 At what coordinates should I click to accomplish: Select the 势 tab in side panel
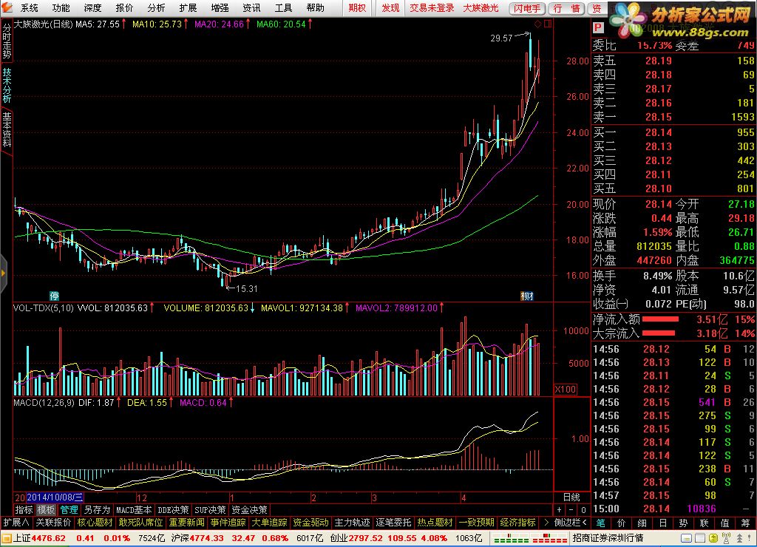point(684,523)
